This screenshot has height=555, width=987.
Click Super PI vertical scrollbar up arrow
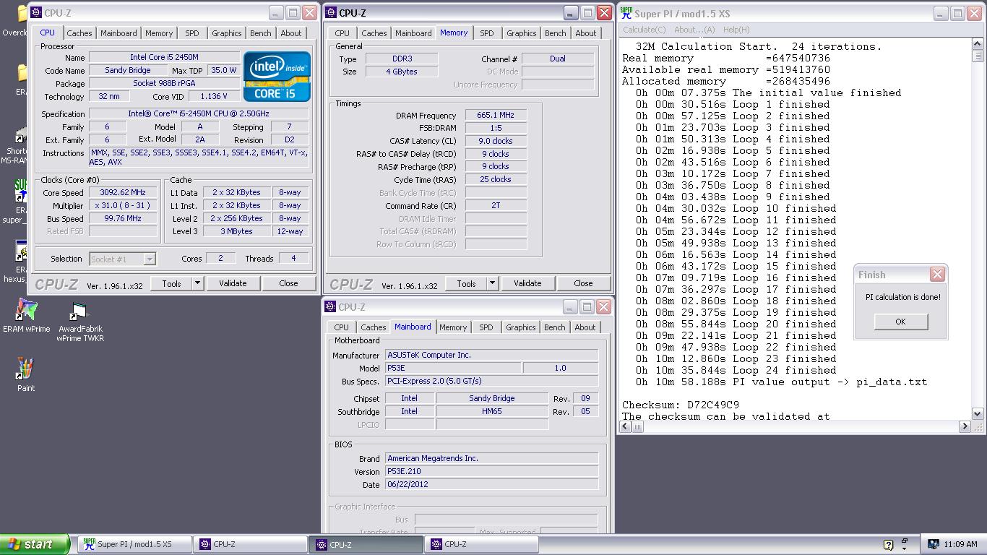pyautogui.click(x=978, y=45)
